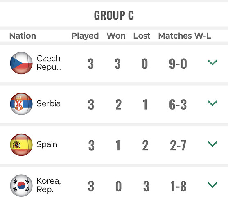Expand the Czech Republic row chevron
The width and height of the screenshot is (228, 205).
click(212, 62)
